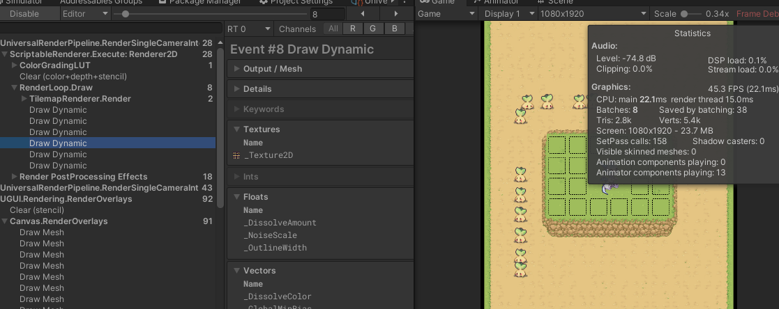This screenshot has height=309, width=779.
Task: Click the _OutlineWidth float property
Action: [x=275, y=248]
